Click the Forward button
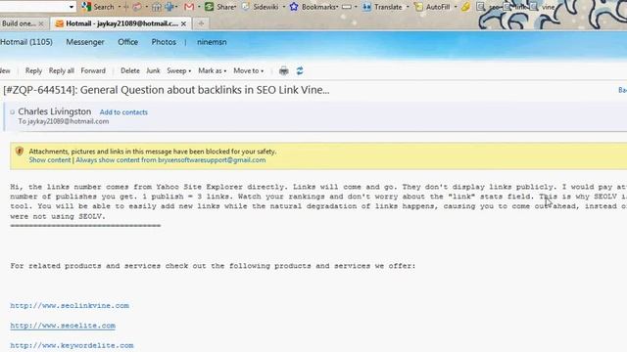Screen dimensions: 627x352 [x=93, y=70]
